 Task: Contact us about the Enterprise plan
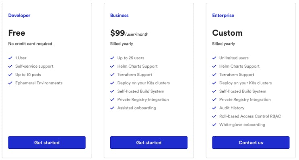click(251, 142)
